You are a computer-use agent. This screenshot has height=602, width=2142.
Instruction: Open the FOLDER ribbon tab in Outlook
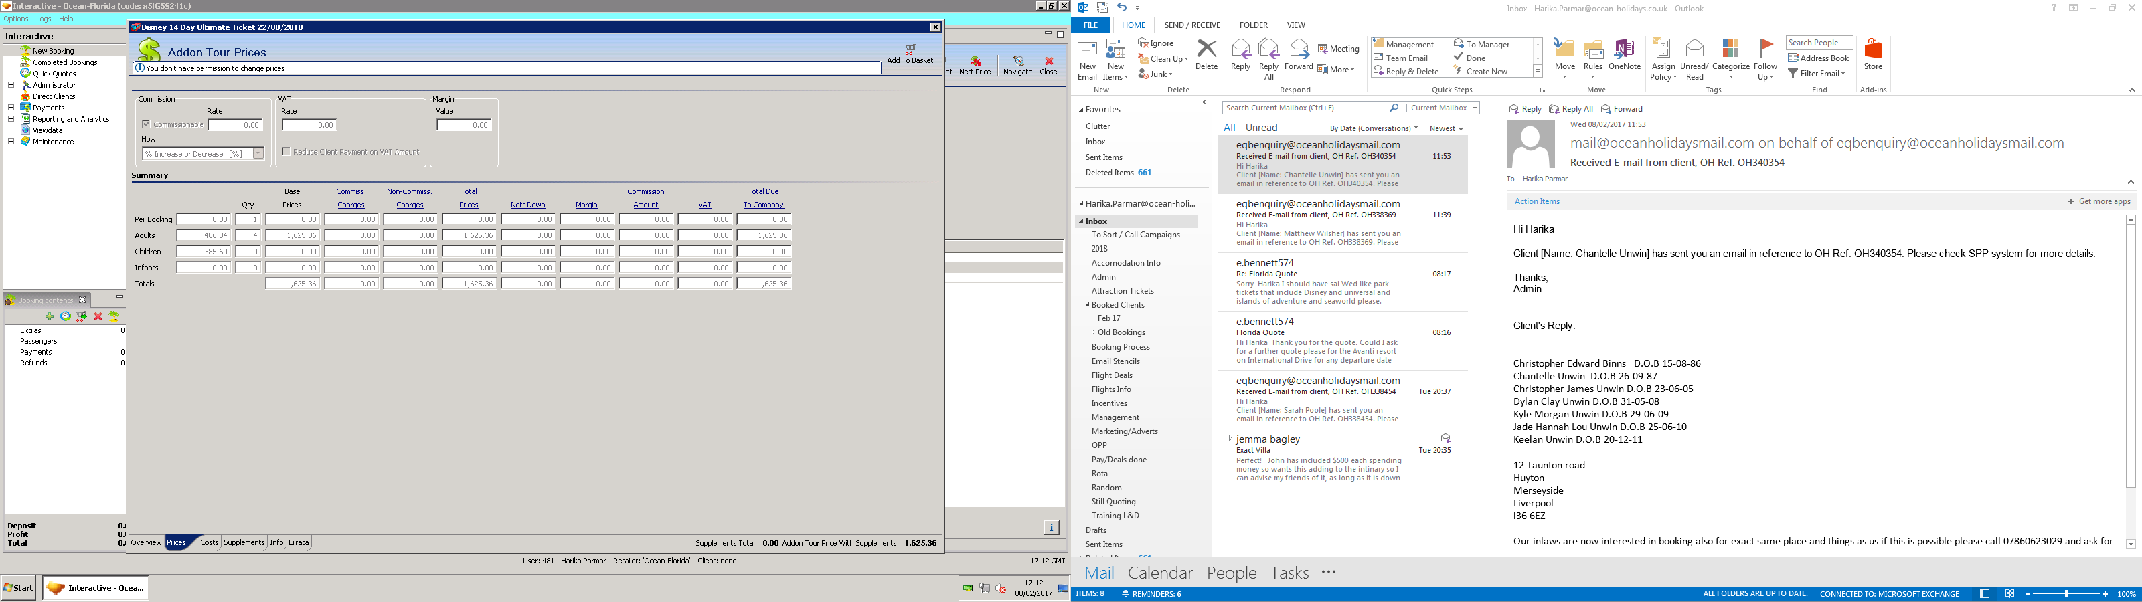click(x=1253, y=26)
